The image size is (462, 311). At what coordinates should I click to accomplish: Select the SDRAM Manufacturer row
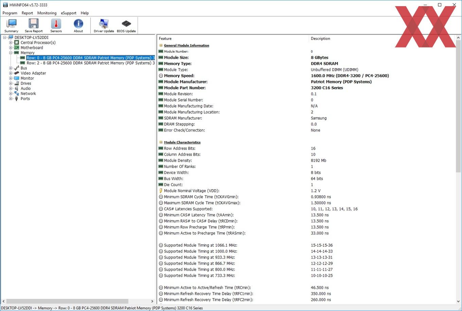(x=306, y=118)
